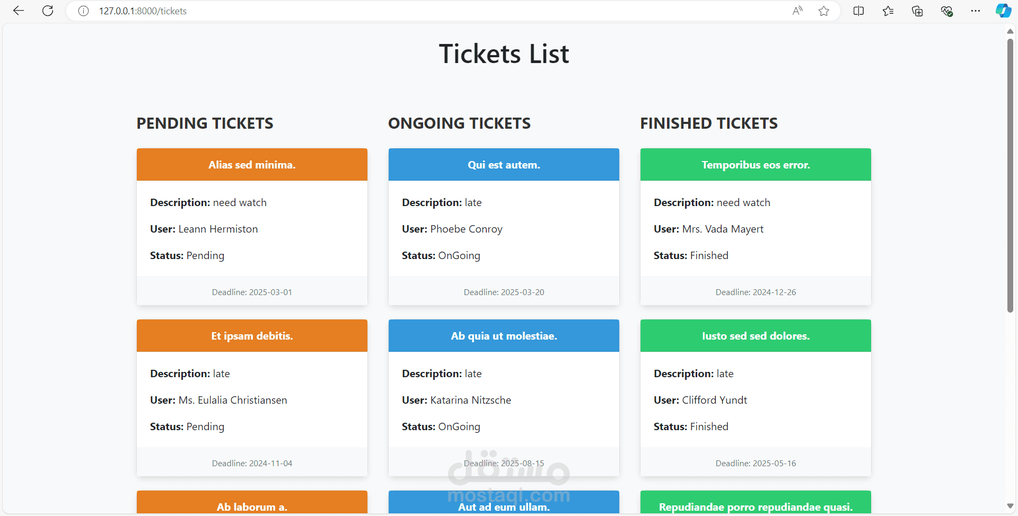Reload the tickets page

pyautogui.click(x=48, y=11)
